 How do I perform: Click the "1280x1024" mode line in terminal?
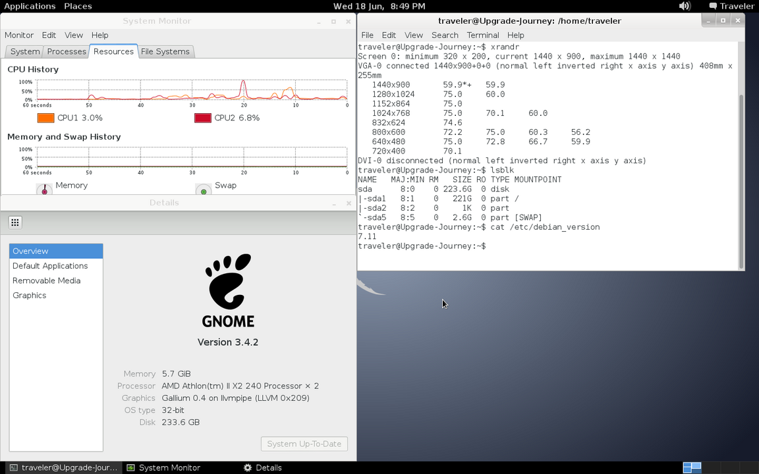(438, 94)
